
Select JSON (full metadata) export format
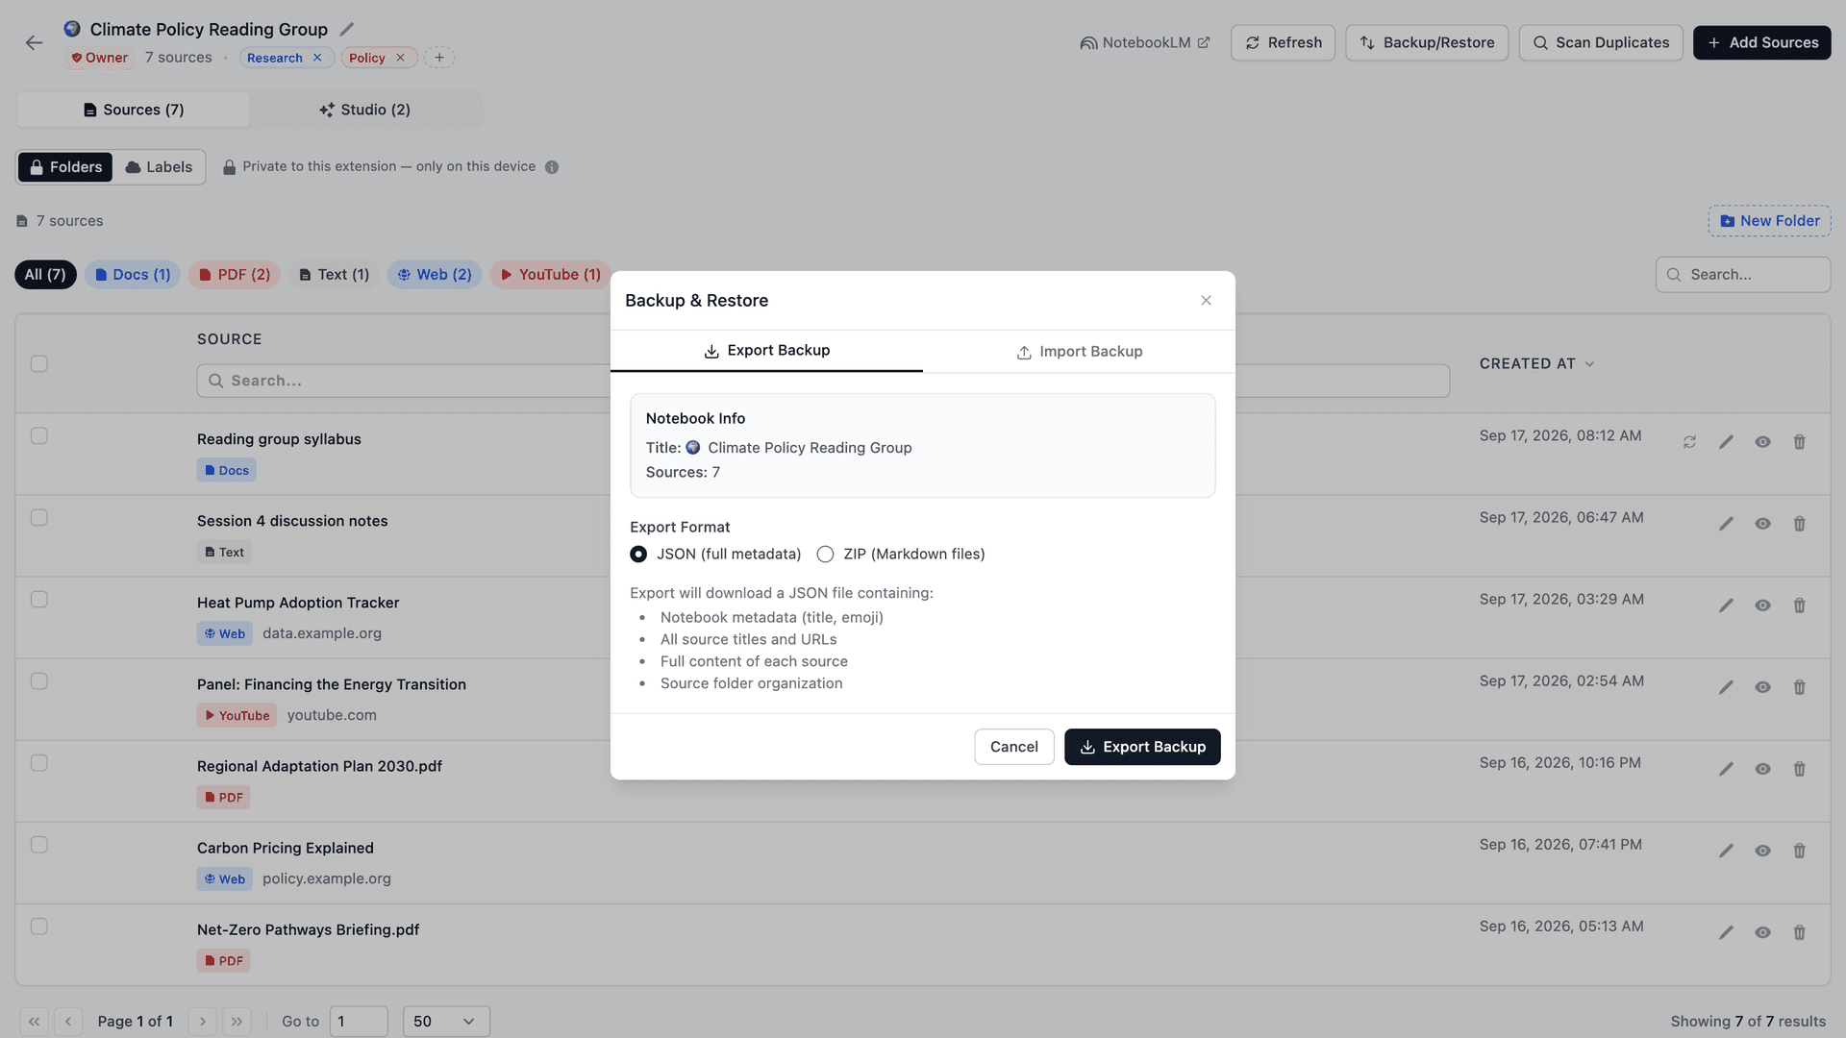pos(638,555)
